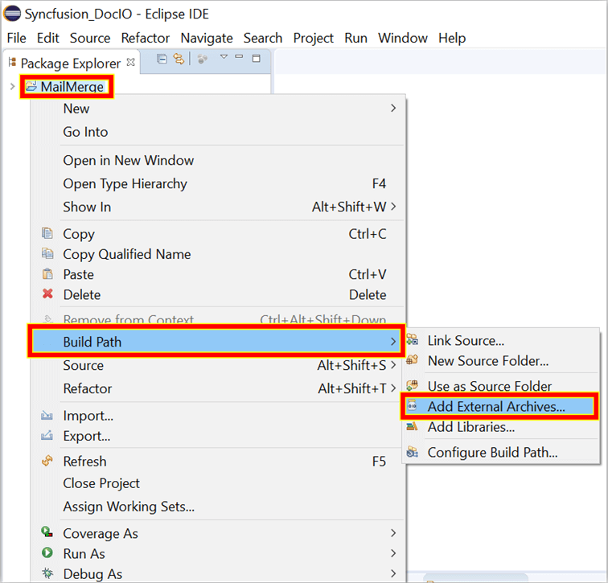Viewport: 608px width, 583px height.
Task: Click the green Run As icon
Action: tap(47, 553)
